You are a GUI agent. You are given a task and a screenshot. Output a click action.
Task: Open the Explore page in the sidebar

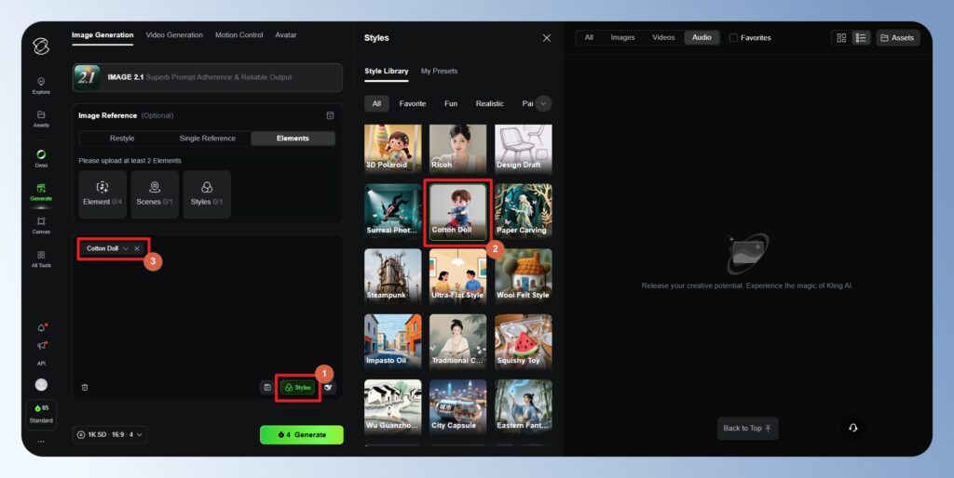coord(41,85)
